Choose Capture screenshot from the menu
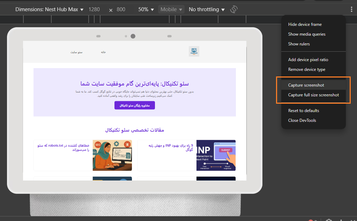Screen dimensions: 357x221 [x=313, y=85]
